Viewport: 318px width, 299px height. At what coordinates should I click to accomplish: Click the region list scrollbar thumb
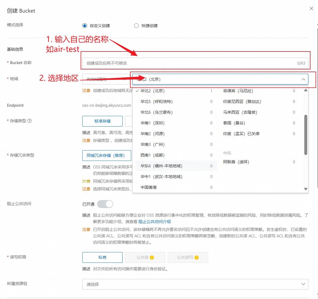pos(306,135)
